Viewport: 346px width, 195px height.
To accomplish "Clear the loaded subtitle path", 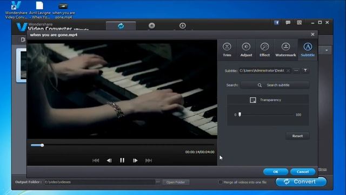I will [x=288, y=71].
